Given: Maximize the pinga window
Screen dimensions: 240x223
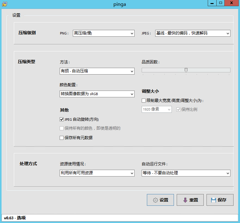Looking at the screenshot, I should pos(220,3).
